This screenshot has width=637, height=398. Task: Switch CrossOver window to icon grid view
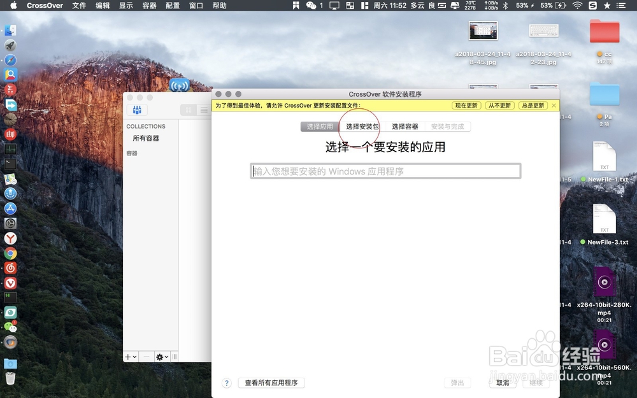188,110
